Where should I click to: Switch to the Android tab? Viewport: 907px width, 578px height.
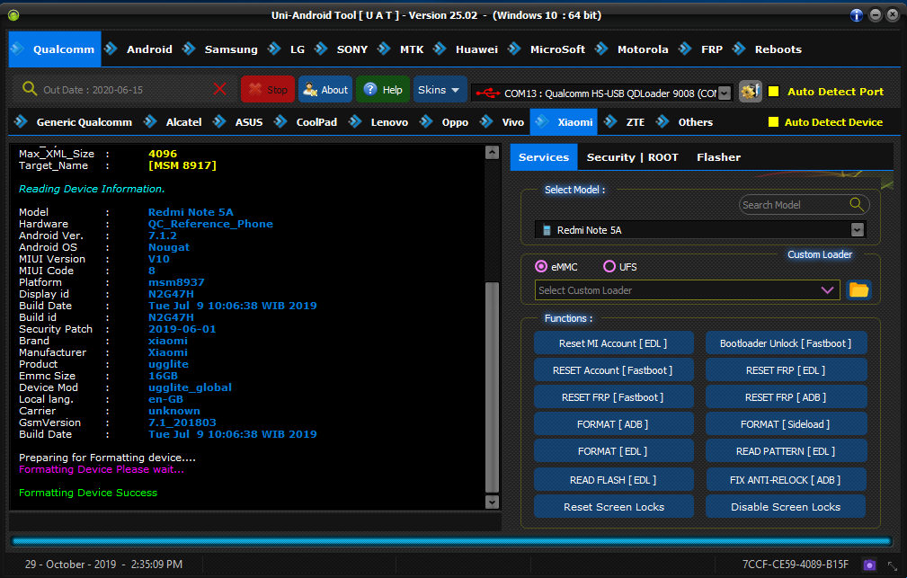click(149, 49)
